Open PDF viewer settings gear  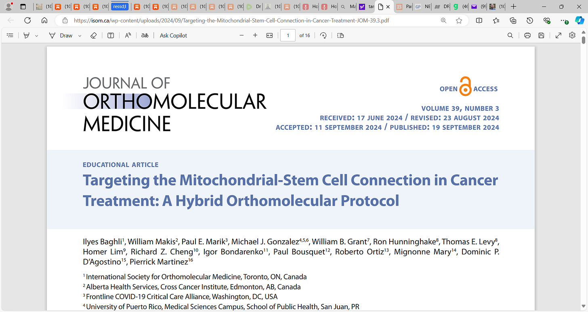pyautogui.click(x=572, y=35)
